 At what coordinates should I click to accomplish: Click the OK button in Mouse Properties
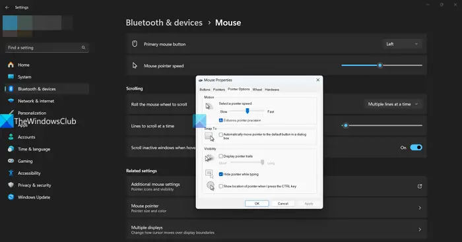257,204
